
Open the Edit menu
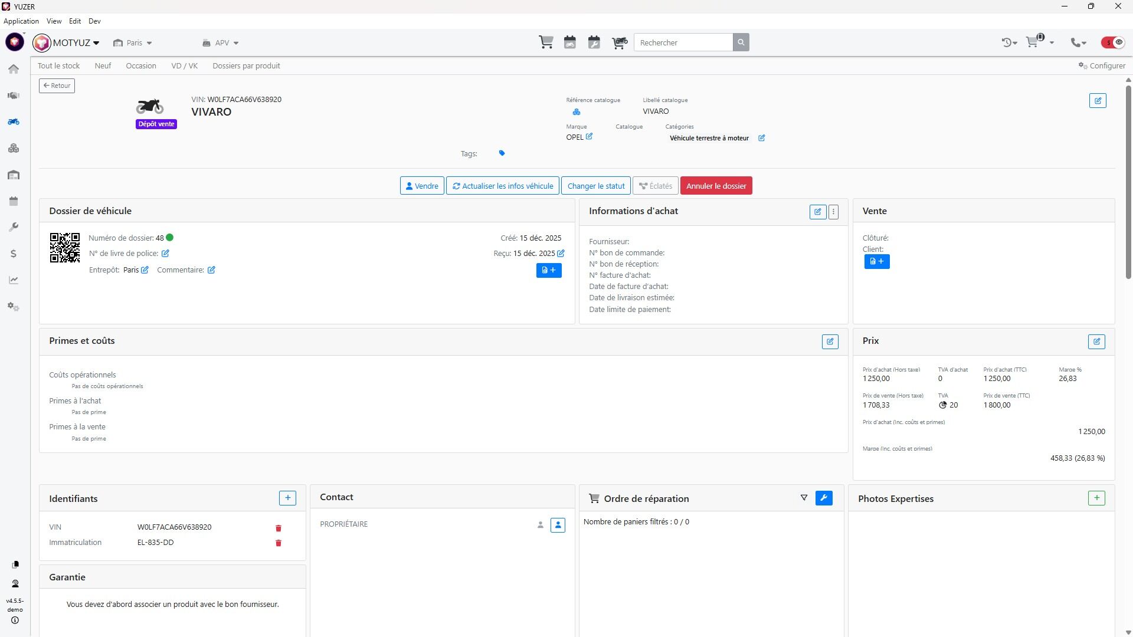(74, 21)
